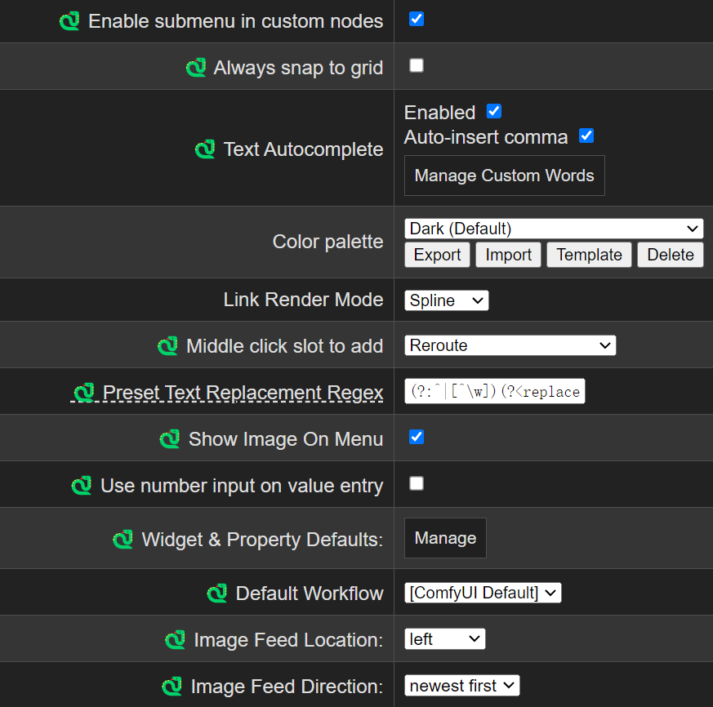Image resolution: width=713 pixels, height=707 pixels.
Task: Open Image Feed Direction newest first dropdown
Action: (x=461, y=686)
